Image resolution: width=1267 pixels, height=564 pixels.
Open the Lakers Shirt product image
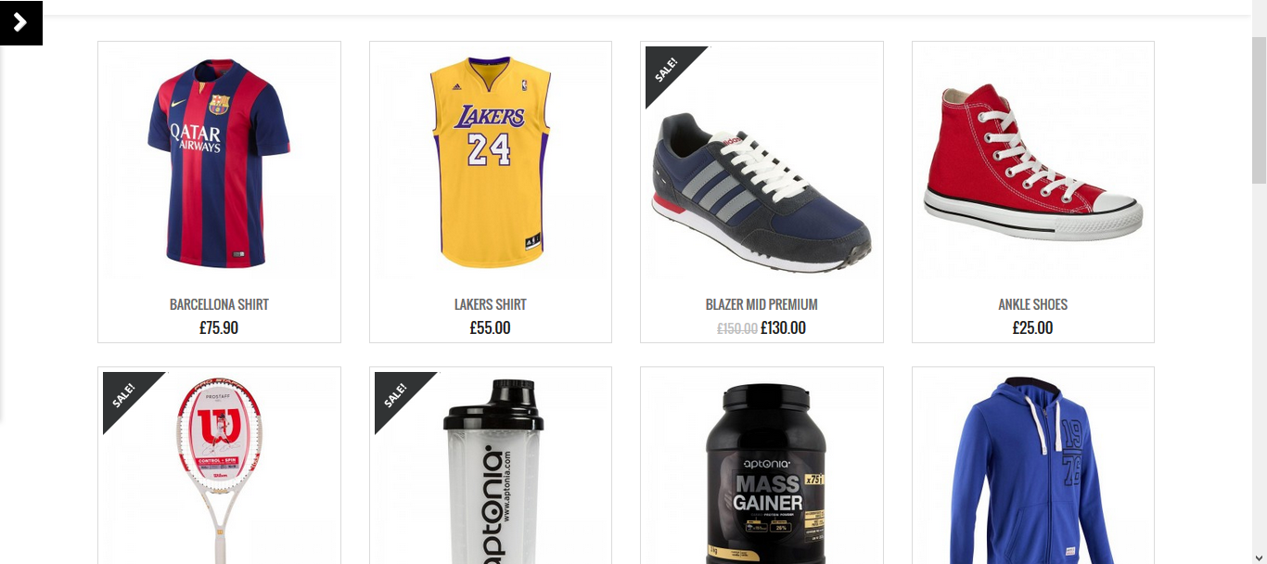tap(491, 163)
